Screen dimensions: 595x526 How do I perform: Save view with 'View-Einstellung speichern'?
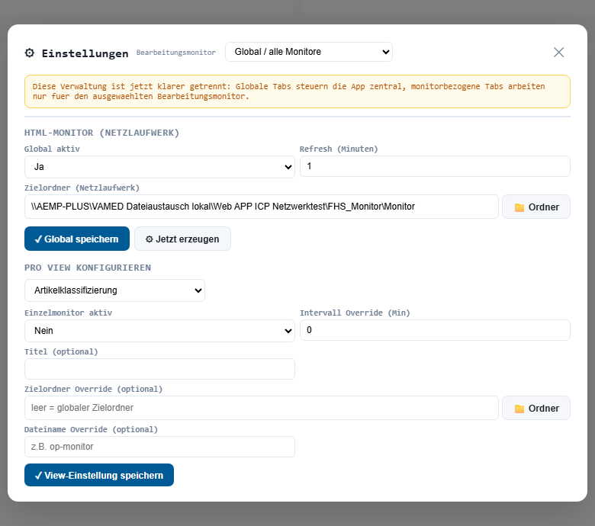[99, 475]
